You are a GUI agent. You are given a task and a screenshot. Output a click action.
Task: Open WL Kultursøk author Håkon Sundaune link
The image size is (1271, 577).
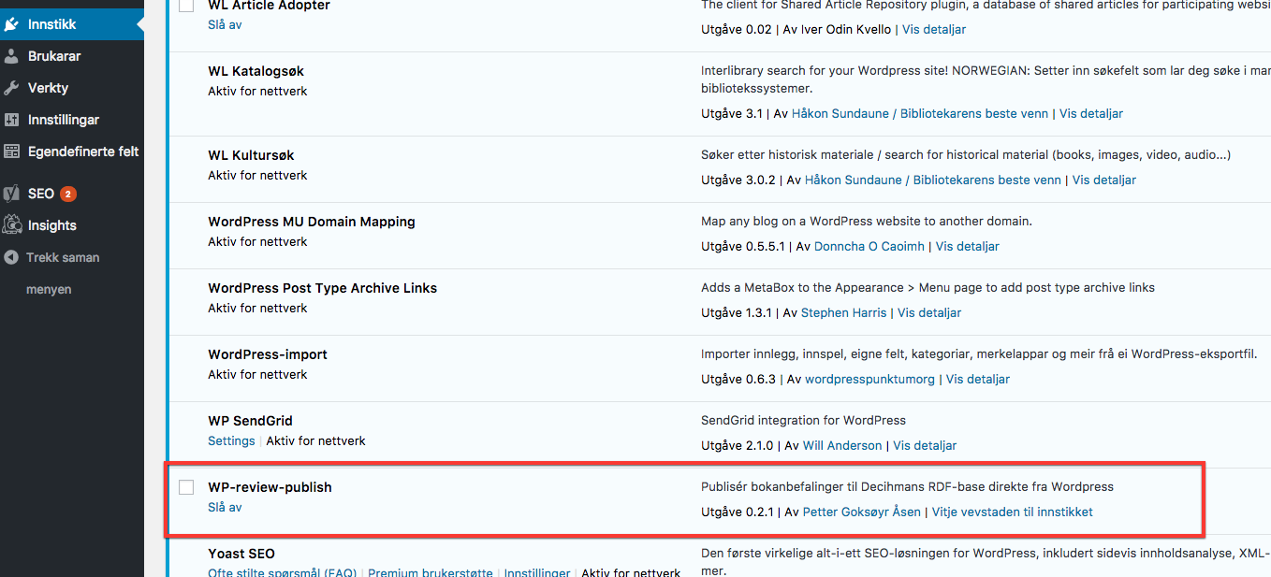pos(933,180)
